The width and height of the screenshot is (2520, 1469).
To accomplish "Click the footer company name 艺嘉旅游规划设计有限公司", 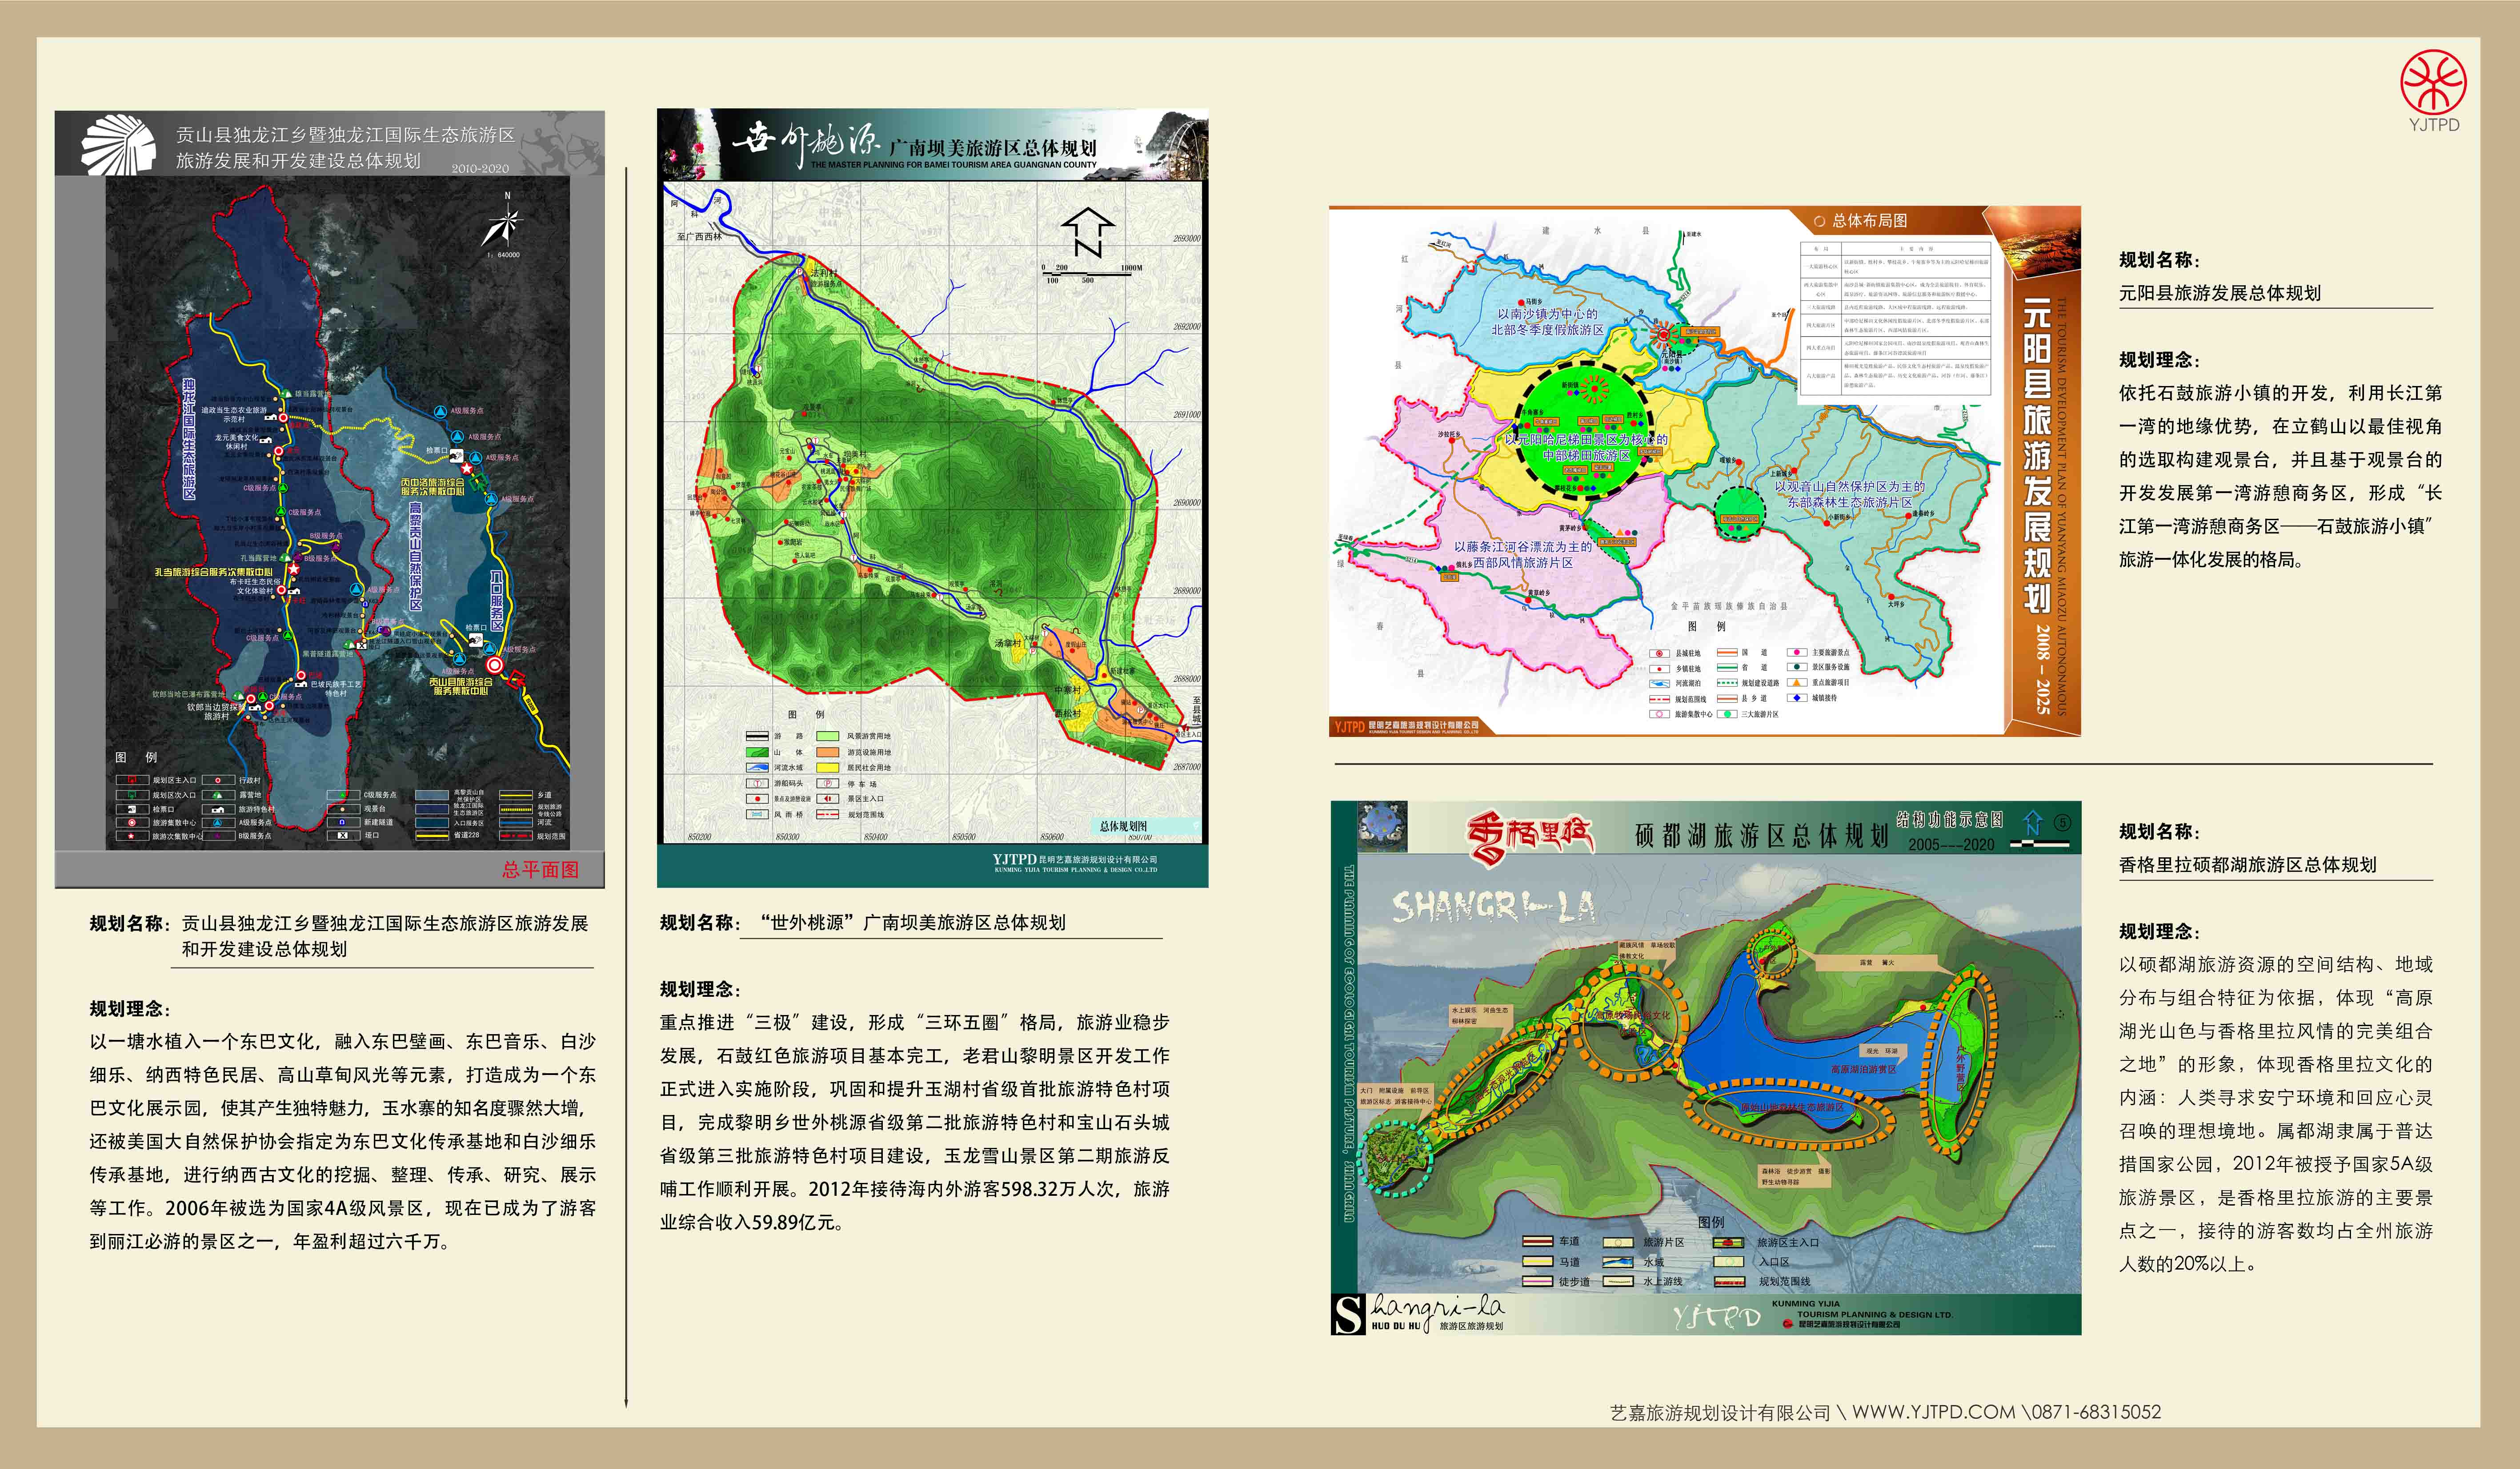I will click(x=1720, y=1412).
